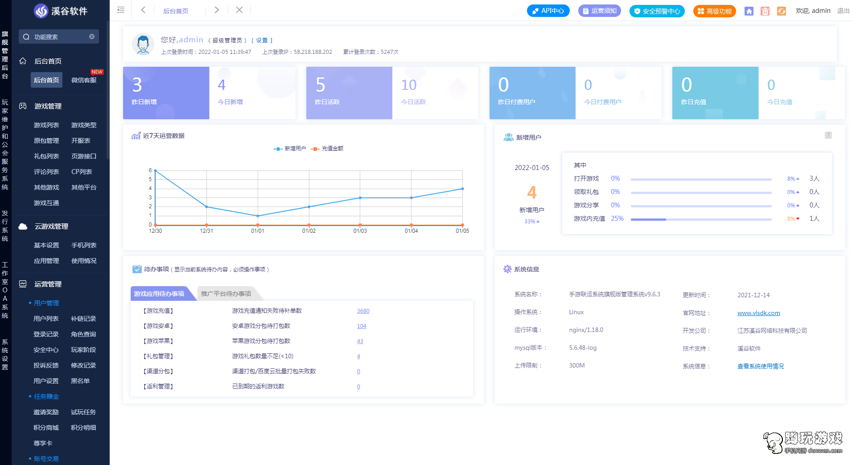Click the 43 Apple pending package link
Screen dimensions: 852x465
(360, 341)
